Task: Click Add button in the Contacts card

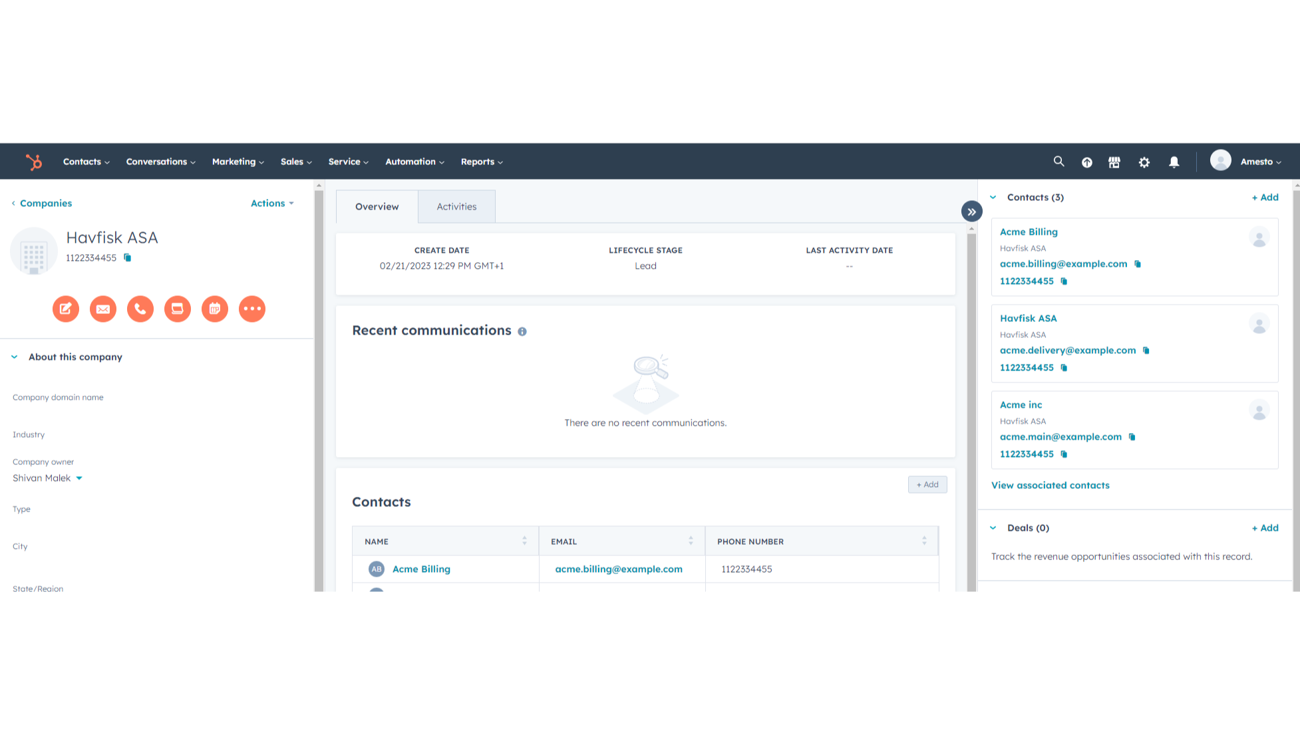Action: [x=927, y=485]
